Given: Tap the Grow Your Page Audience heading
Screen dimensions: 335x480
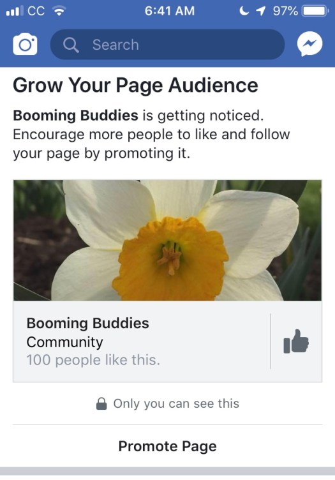Looking at the screenshot, I should [135, 86].
